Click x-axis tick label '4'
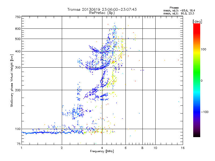 pos(102,148)
